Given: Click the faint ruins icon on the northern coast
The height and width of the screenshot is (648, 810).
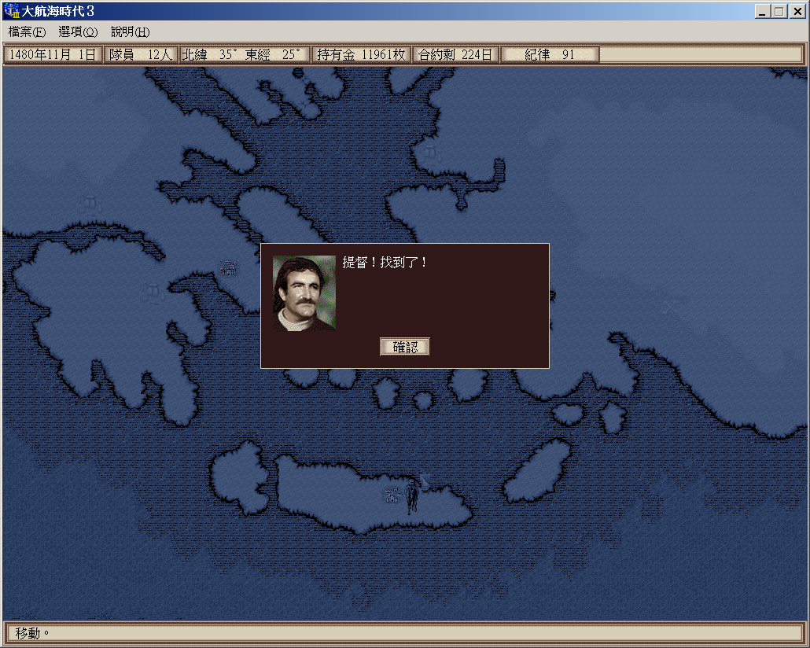Looking at the screenshot, I should click(x=429, y=151).
